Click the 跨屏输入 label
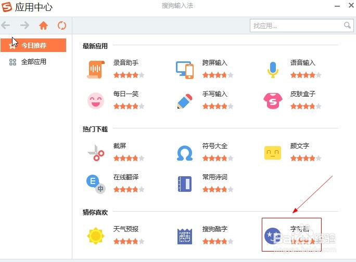The image size is (356, 262). click(x=215, y=62)
